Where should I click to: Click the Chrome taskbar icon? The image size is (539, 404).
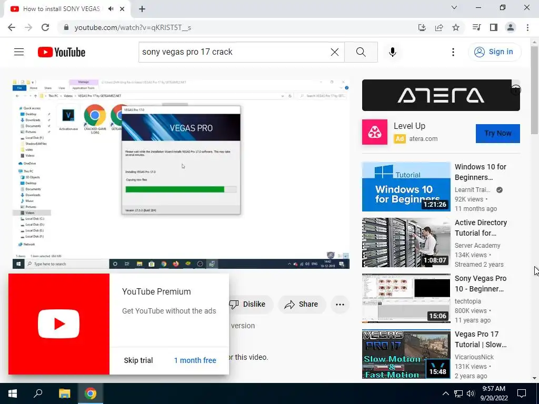click(x=91, y=393)
